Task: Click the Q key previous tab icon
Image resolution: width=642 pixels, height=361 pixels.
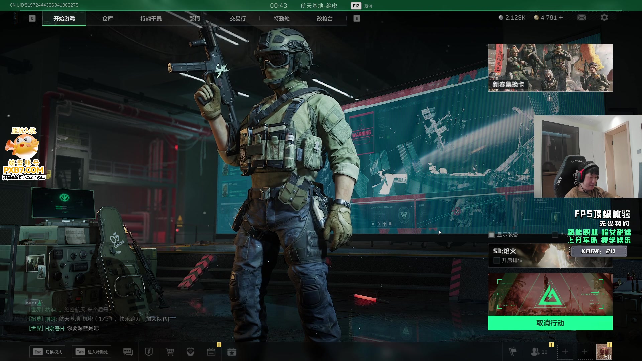Action: pyautogui.click(x=32, y=18)
